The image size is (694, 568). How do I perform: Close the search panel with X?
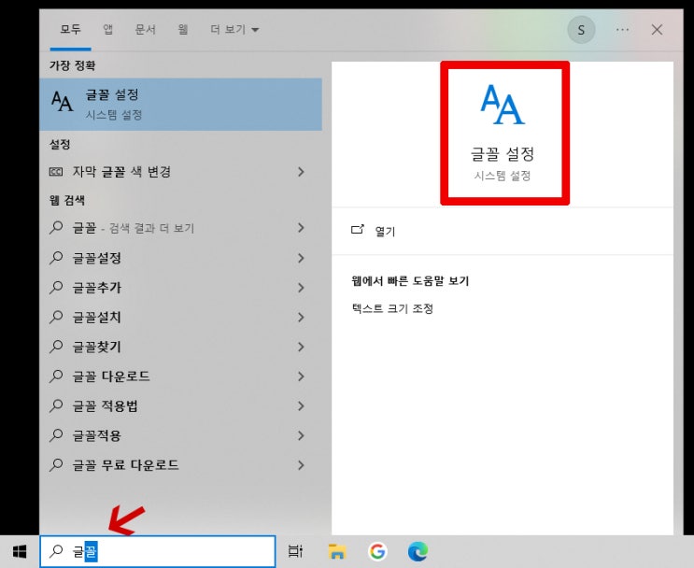(657, 30)
